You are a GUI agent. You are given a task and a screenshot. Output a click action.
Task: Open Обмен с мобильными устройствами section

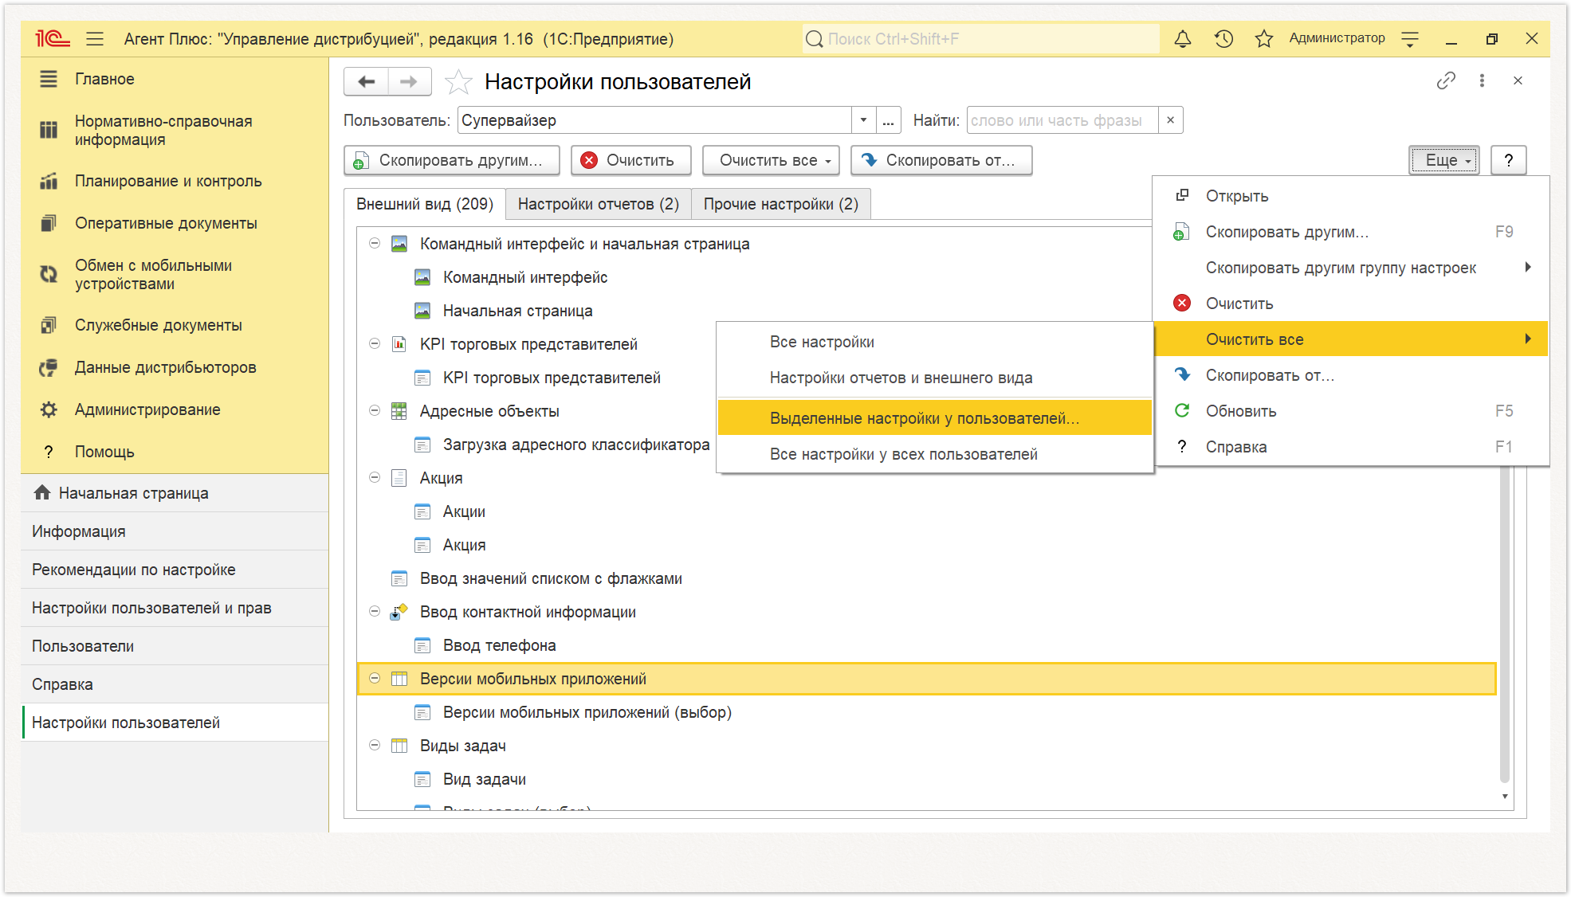tap(175, 274)
